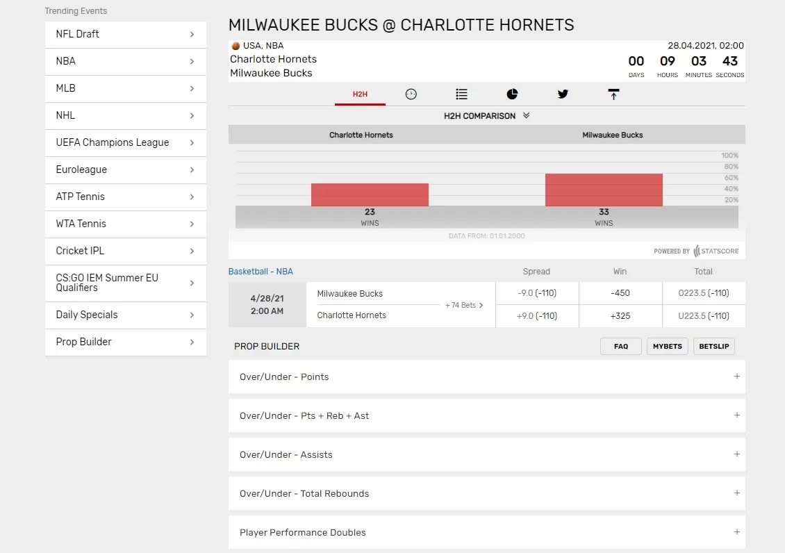Screen dimensions: 785x553
Task: Click the chevron in the WTA Tennis row
Action: pos(192,224)
